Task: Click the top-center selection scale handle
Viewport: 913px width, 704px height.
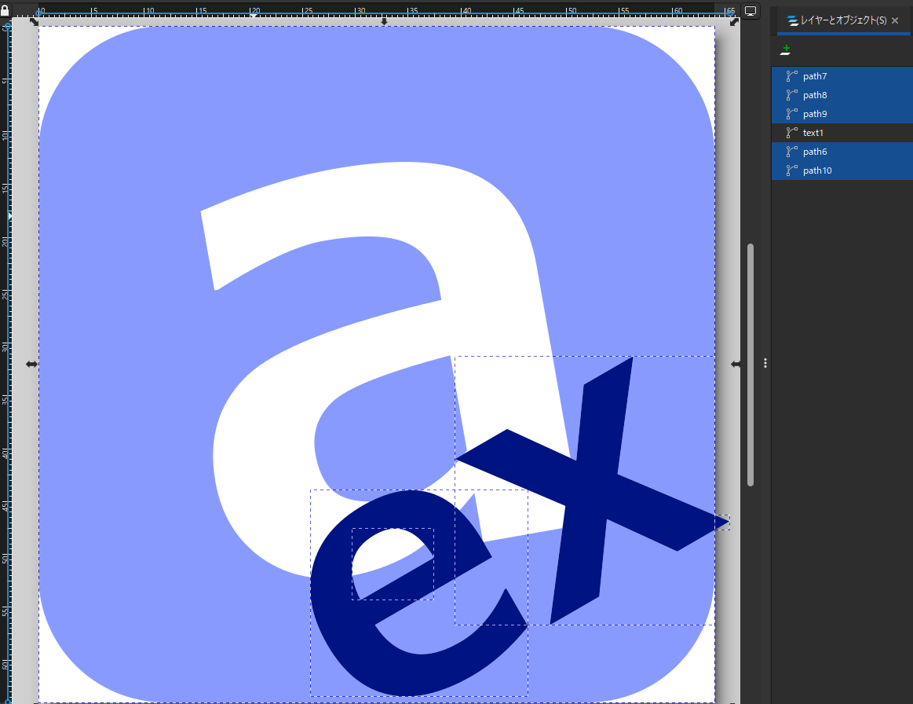Action: click(384, 21)
